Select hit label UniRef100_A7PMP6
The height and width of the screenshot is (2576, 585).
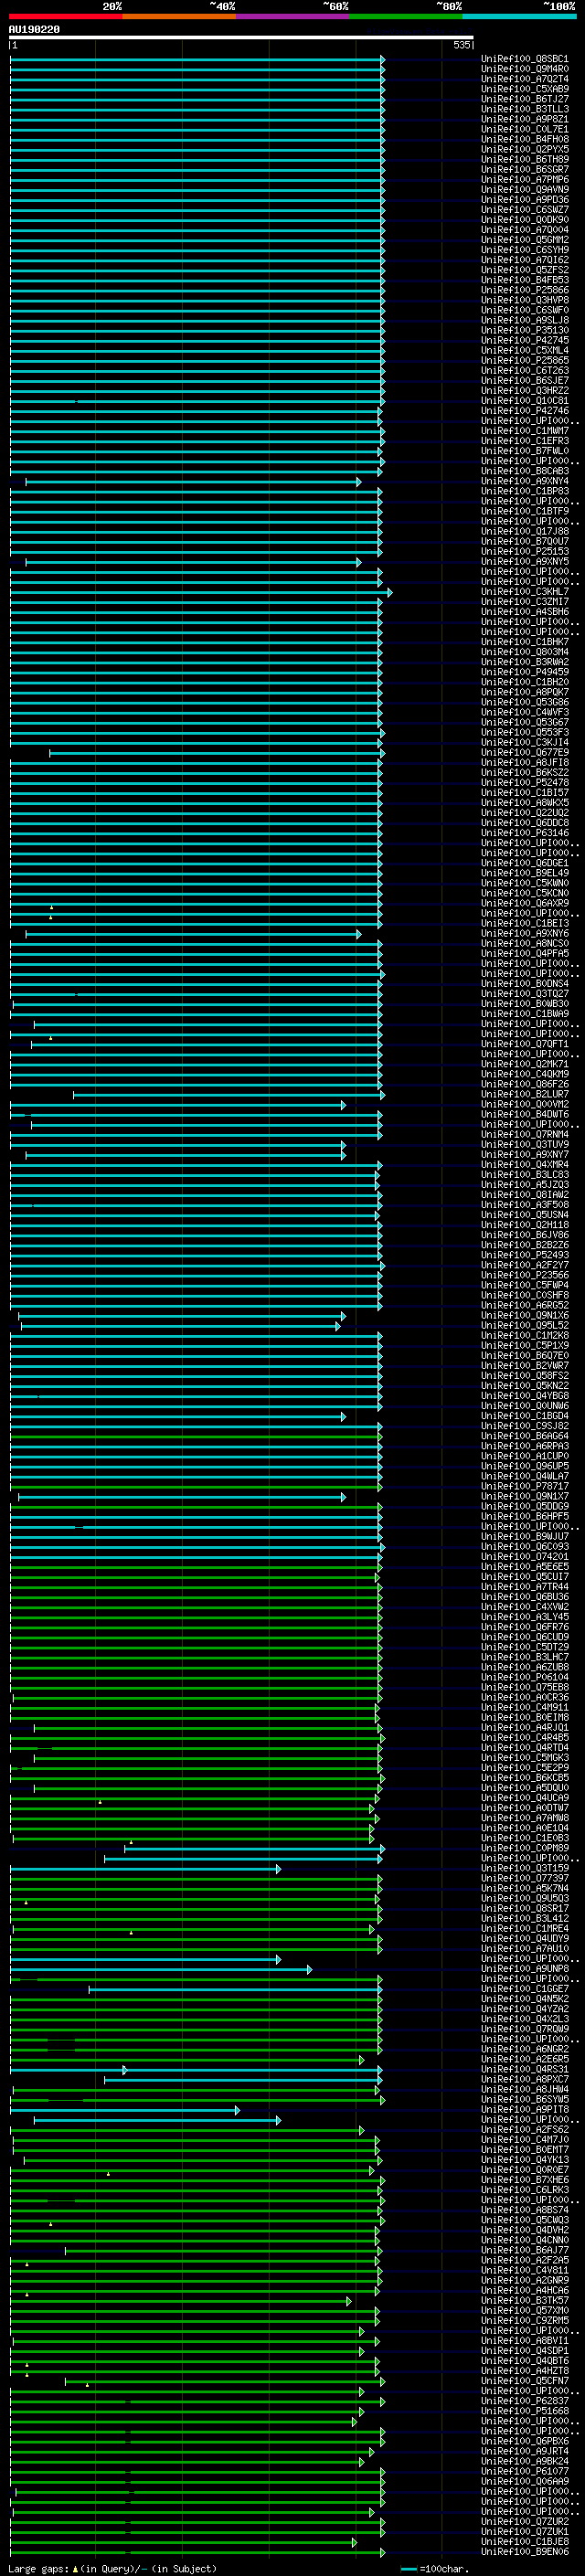(x=525, y=179)
